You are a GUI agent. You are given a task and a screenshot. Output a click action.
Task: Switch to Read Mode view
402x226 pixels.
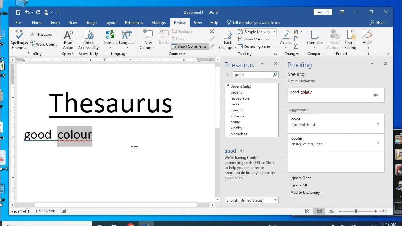click(307, 211)
